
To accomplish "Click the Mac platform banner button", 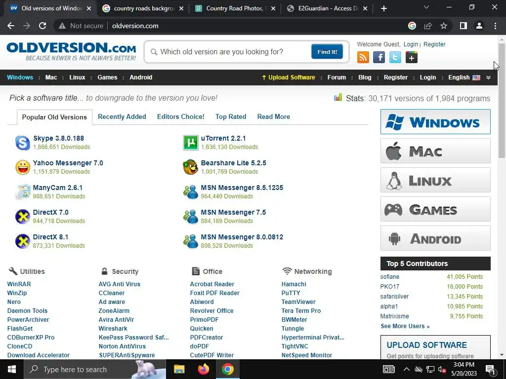I will tap(435, 151).
